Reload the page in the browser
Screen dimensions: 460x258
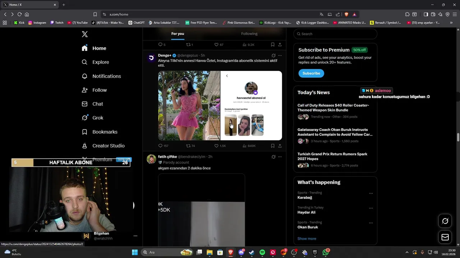[19, 14]
